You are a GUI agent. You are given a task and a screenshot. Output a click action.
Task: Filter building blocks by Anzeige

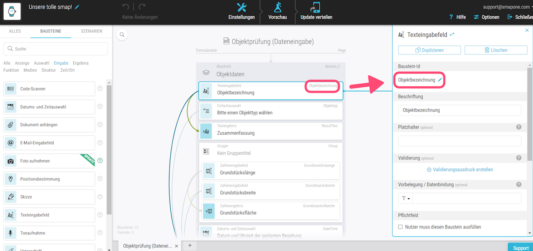[22, 63]
